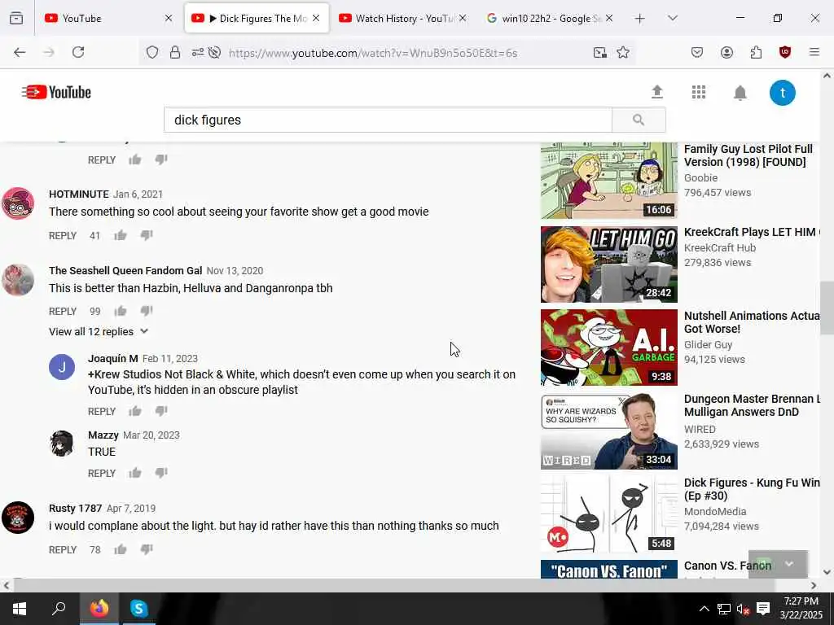This screenshot has height=625, width=834.
Task: Like The Seashell Queen Fandom Gal's comment
Action: click(121, 311)
